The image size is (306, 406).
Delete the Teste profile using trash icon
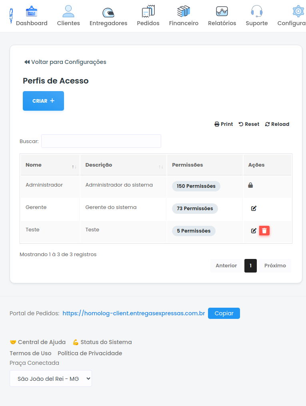coord(264,231)
